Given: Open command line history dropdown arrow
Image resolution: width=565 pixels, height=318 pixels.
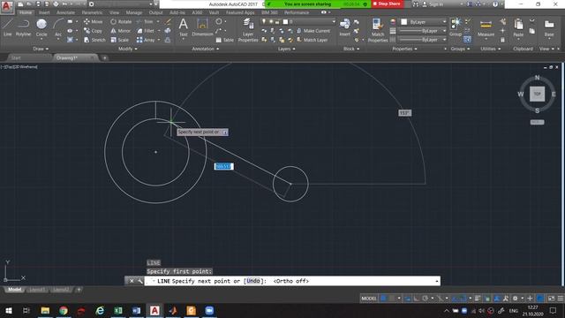Looking at the screenshot, I should 437,281.
